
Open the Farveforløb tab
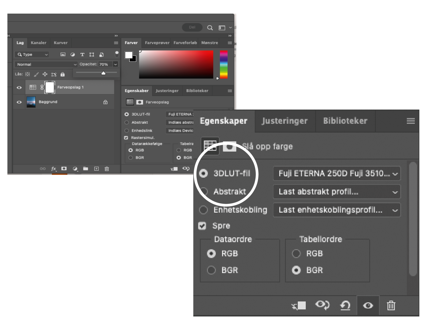click(x=185, y=43)
